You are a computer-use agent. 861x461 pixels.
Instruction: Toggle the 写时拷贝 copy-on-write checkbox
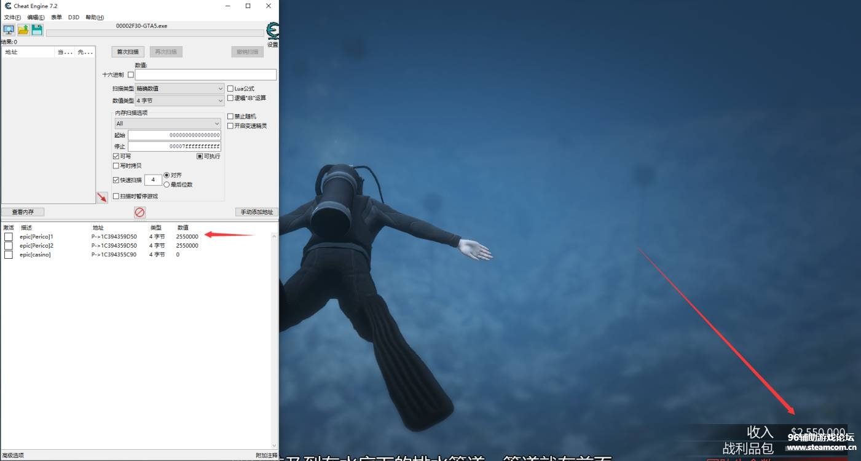(116, 165)
